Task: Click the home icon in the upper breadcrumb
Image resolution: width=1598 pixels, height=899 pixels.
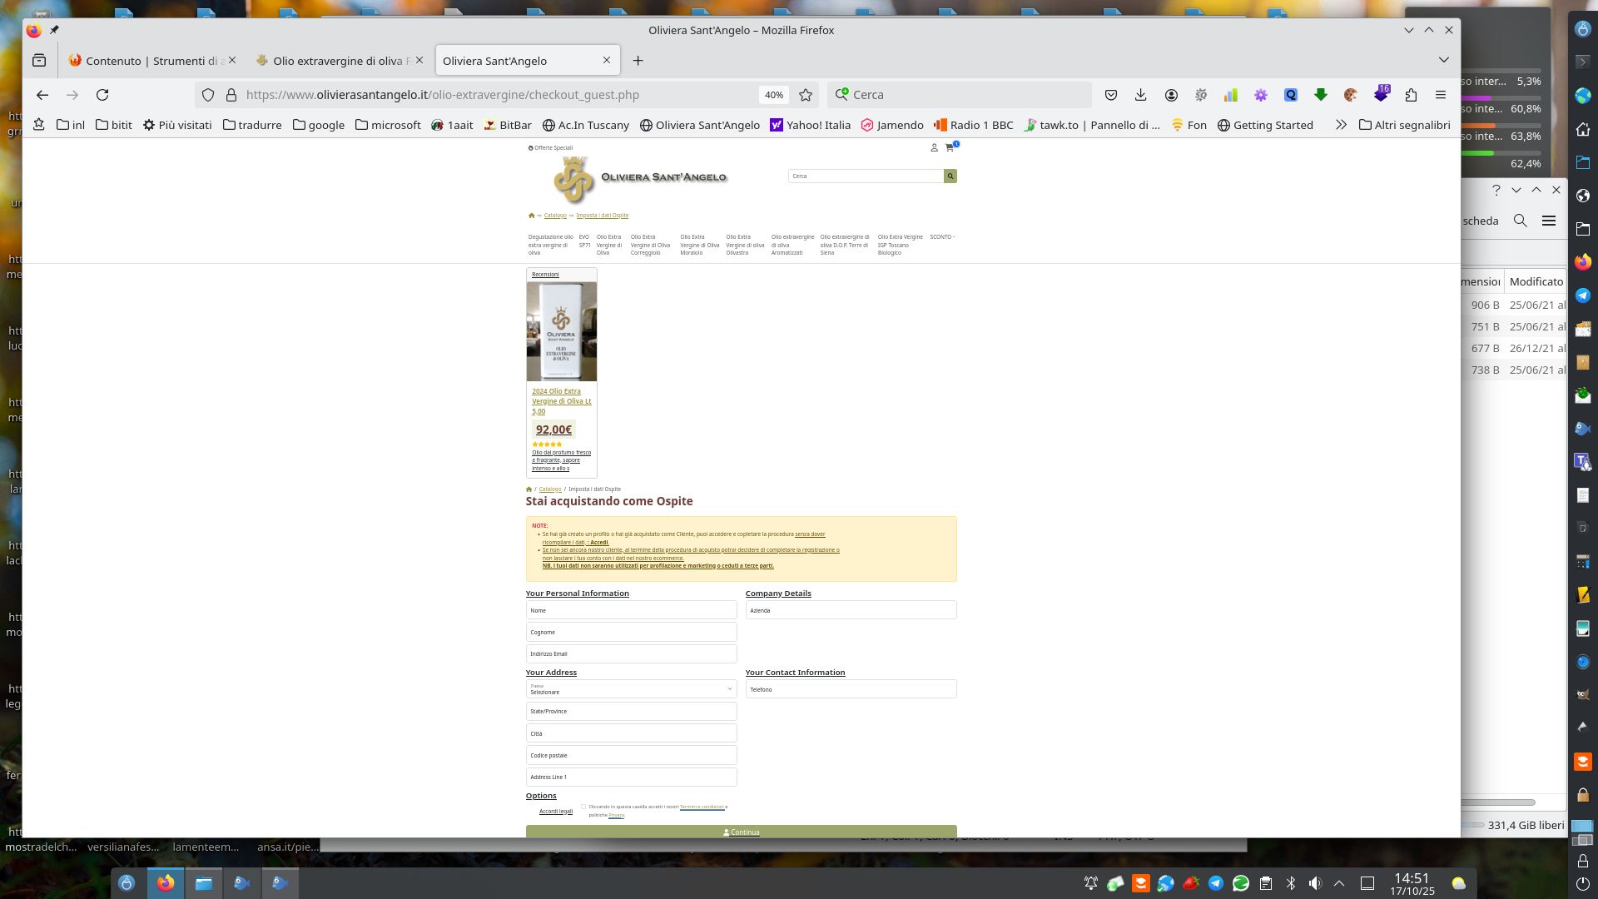Action: point(531,216)
